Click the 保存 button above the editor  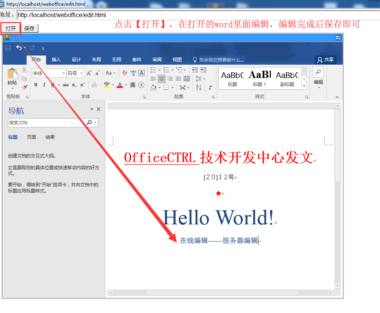pyautogui.click(x=29, y=29)
